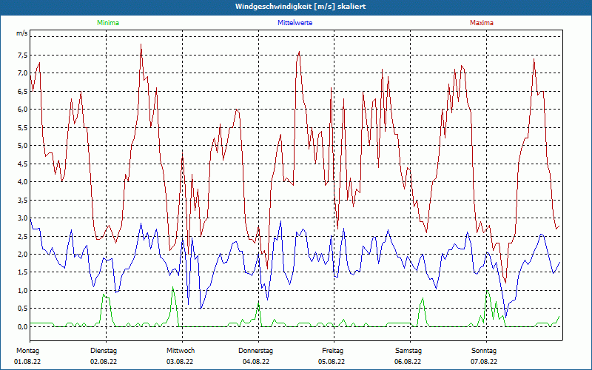Click the '4,0' y-axis value

point(22,181)
